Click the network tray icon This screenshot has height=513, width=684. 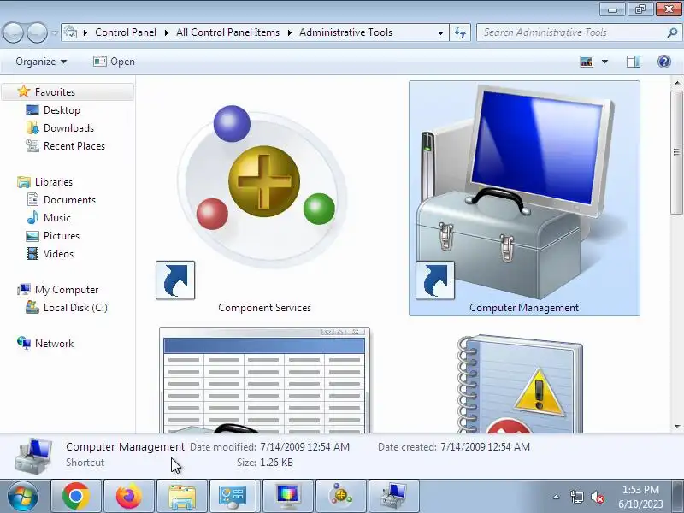(576, 497)
